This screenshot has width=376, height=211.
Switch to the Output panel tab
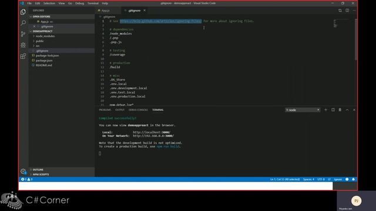(120, 110)
